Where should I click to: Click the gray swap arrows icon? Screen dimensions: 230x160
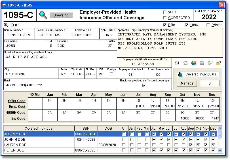[x=185, y=63]
